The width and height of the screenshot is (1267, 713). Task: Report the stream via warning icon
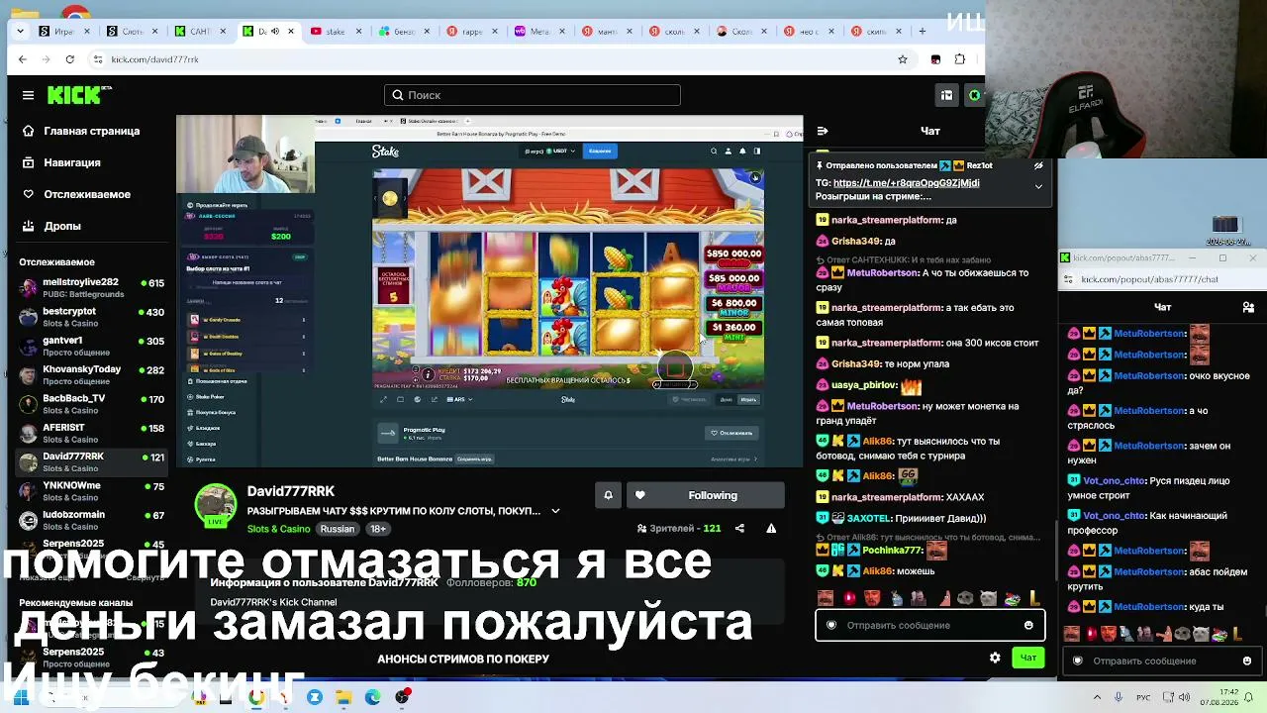pyautogui.click(x=771, y=529)
